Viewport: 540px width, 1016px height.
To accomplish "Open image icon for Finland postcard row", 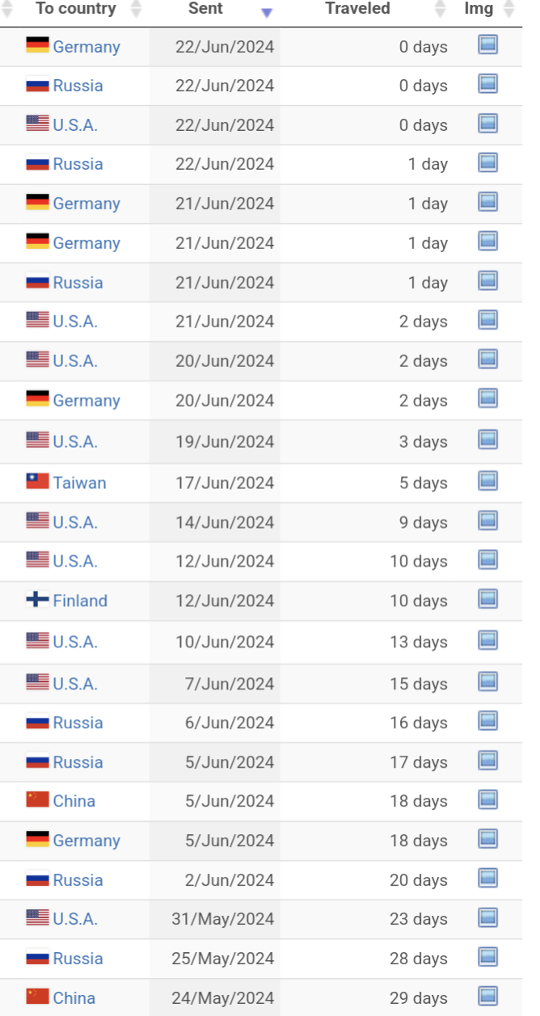I will click(487, 599).
